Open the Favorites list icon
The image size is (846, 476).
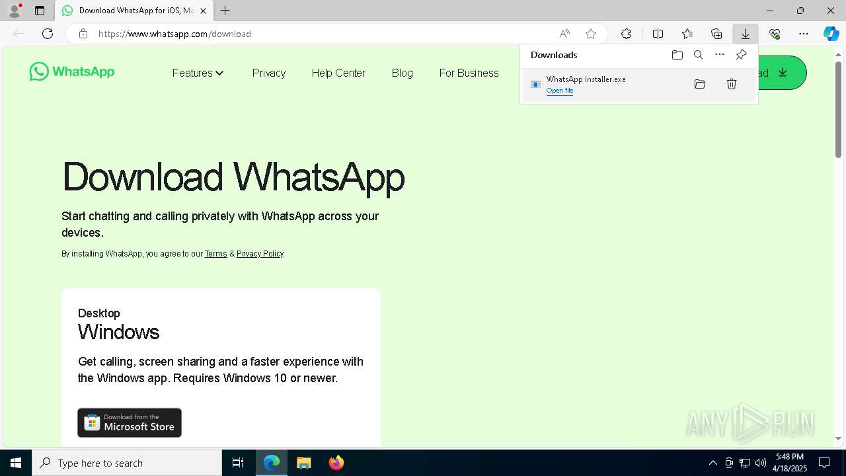[687, 34]
